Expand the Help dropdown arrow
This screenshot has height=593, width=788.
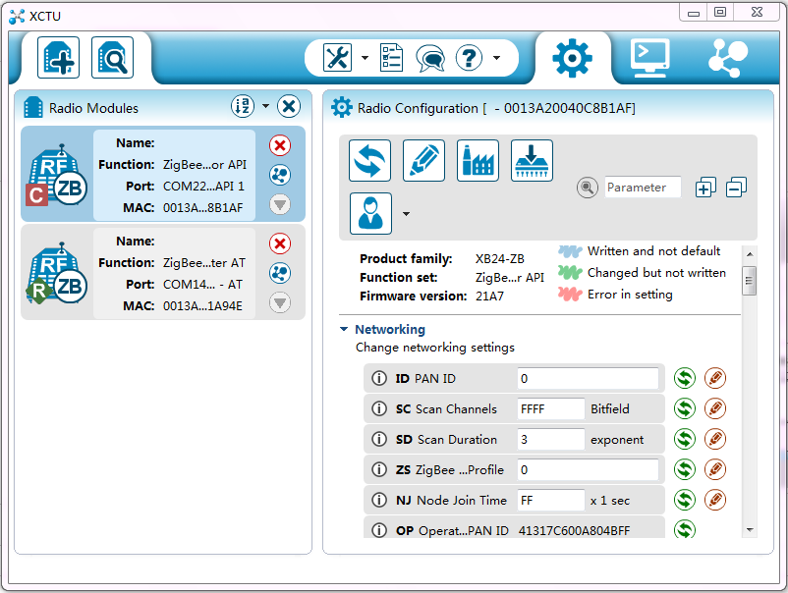tap(496, 58)
